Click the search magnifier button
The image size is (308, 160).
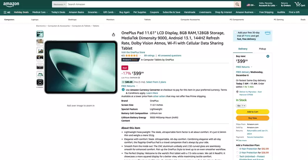[x=237, y=4]
